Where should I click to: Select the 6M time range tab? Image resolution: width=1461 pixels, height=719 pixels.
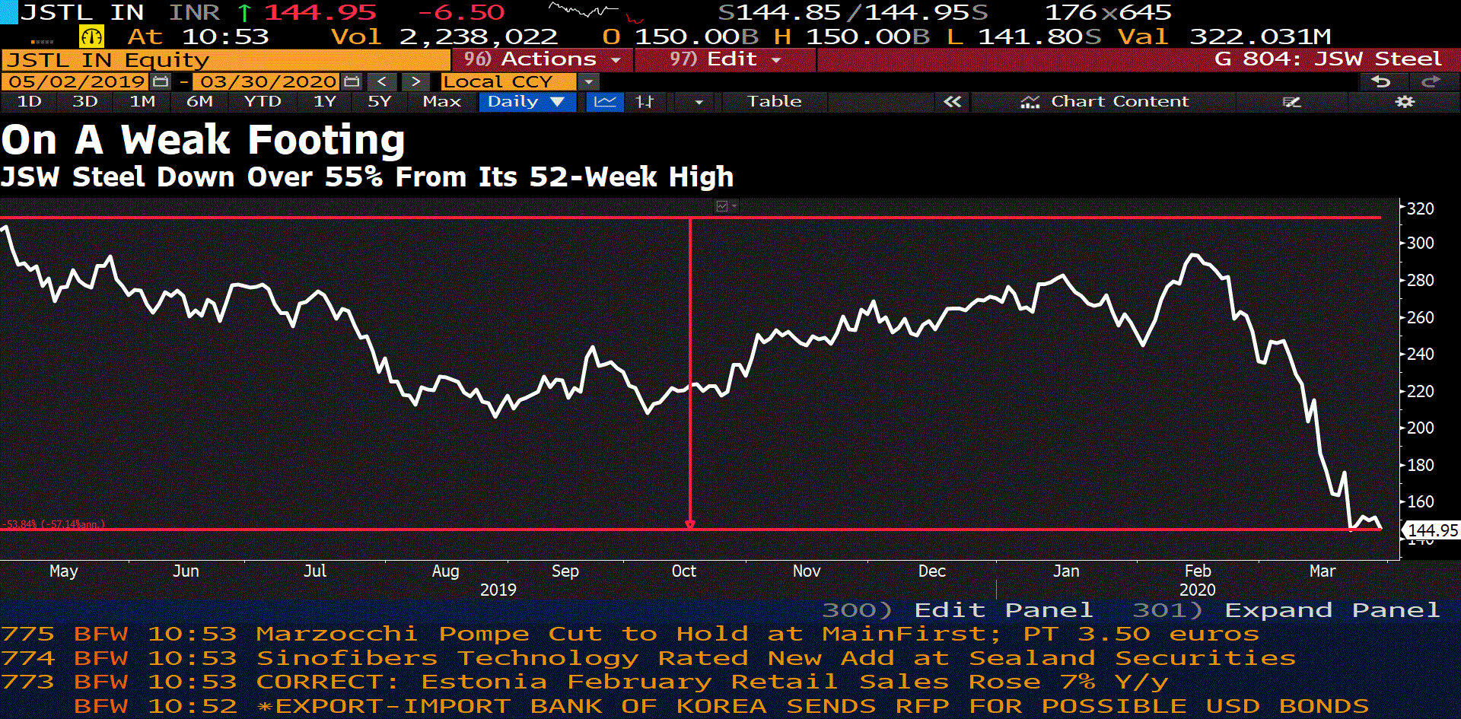coord(199,101)
